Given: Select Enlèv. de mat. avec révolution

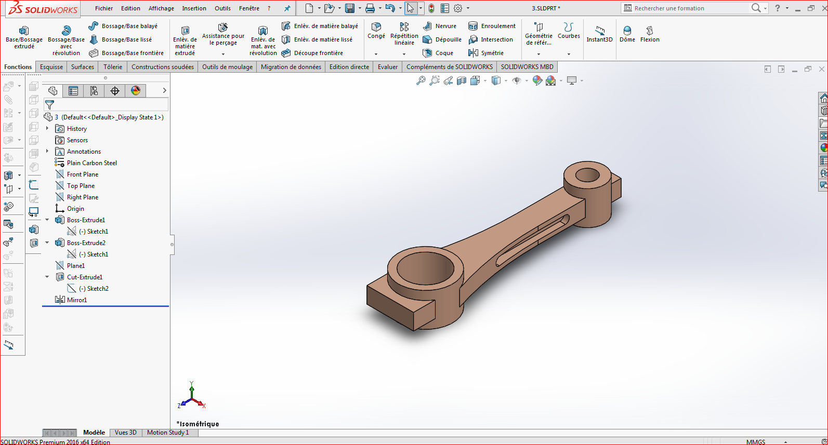Looking at the screenshot, I should (263, 40).
